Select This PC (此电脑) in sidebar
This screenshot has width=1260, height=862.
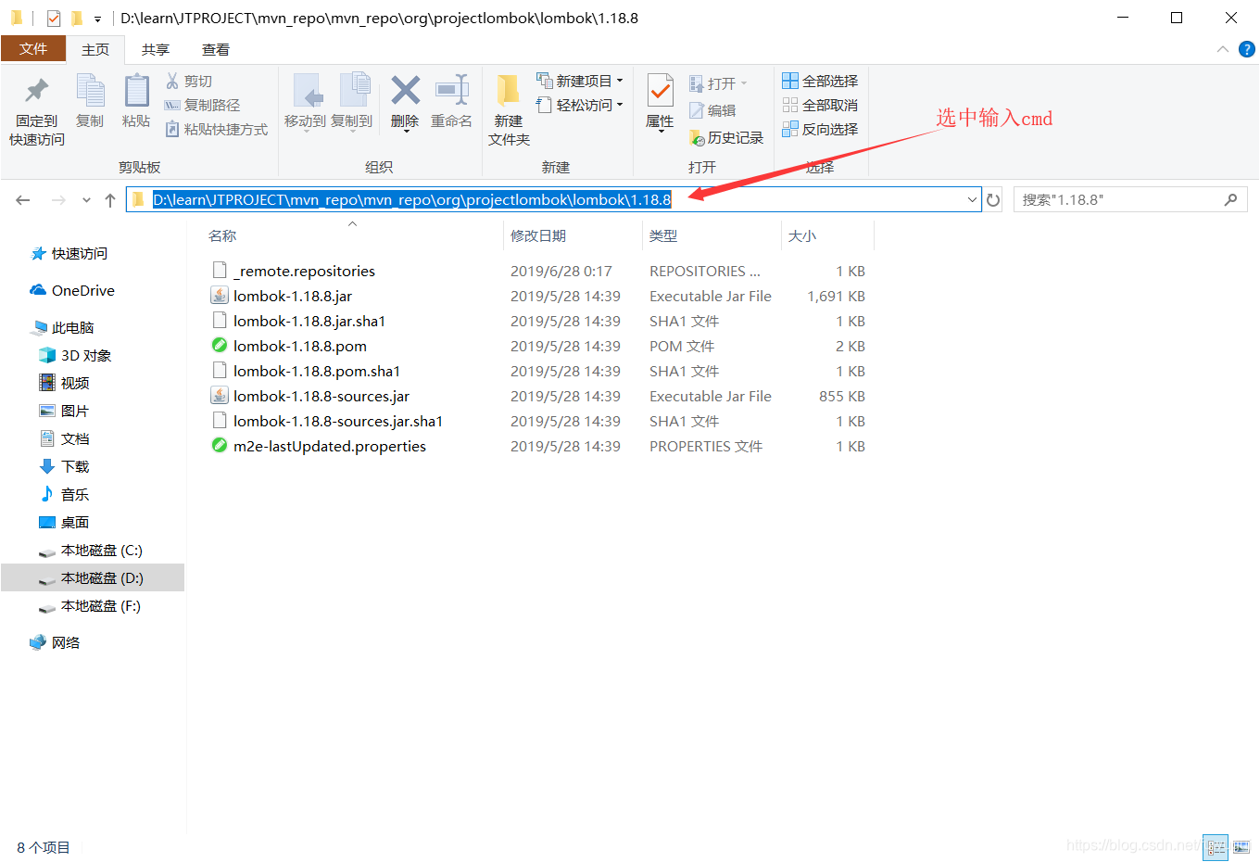pos(63,328)
